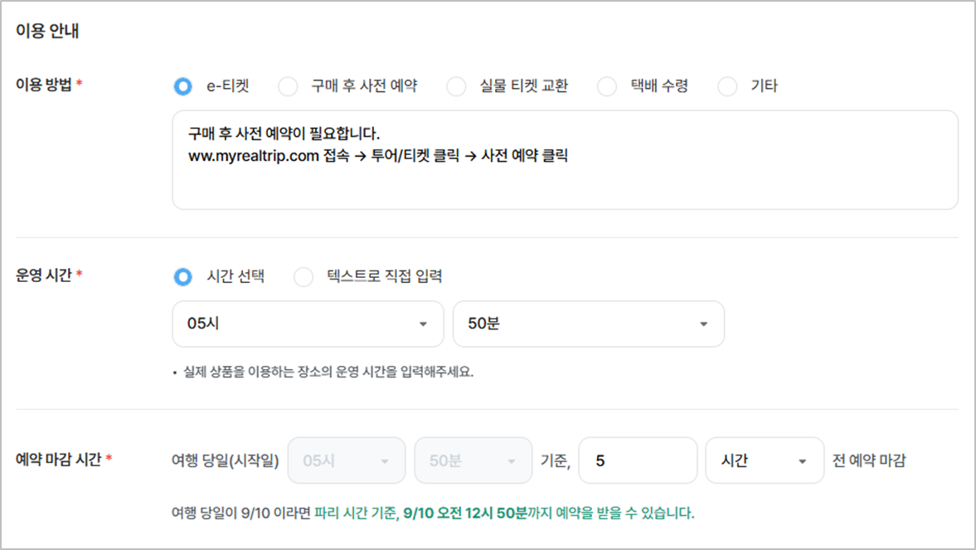Open the 50분 operating minute dropdown
This screenshot has width=976, height=550.
click(x=588, y=324)
